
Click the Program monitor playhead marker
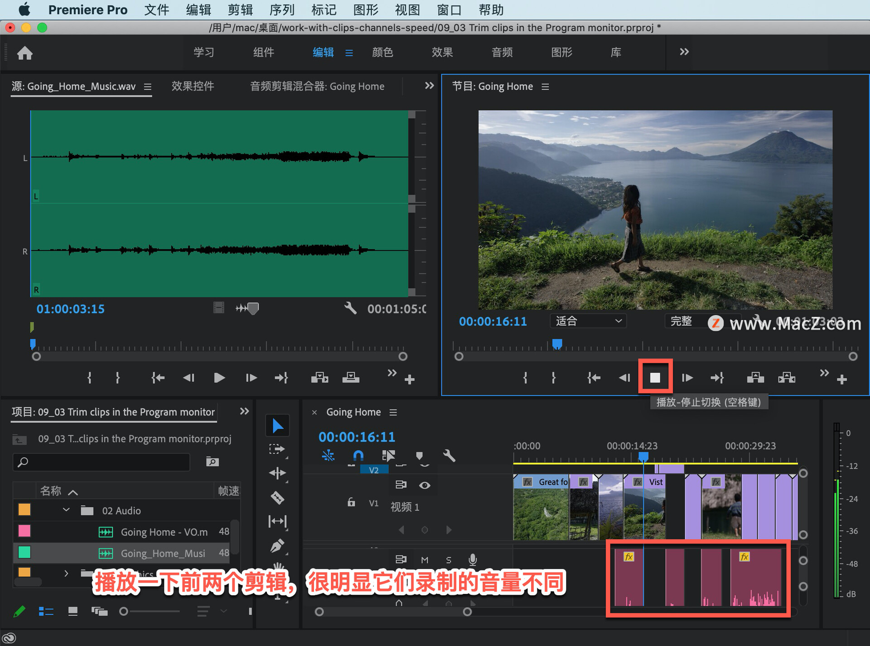click(x=557, y=344)
